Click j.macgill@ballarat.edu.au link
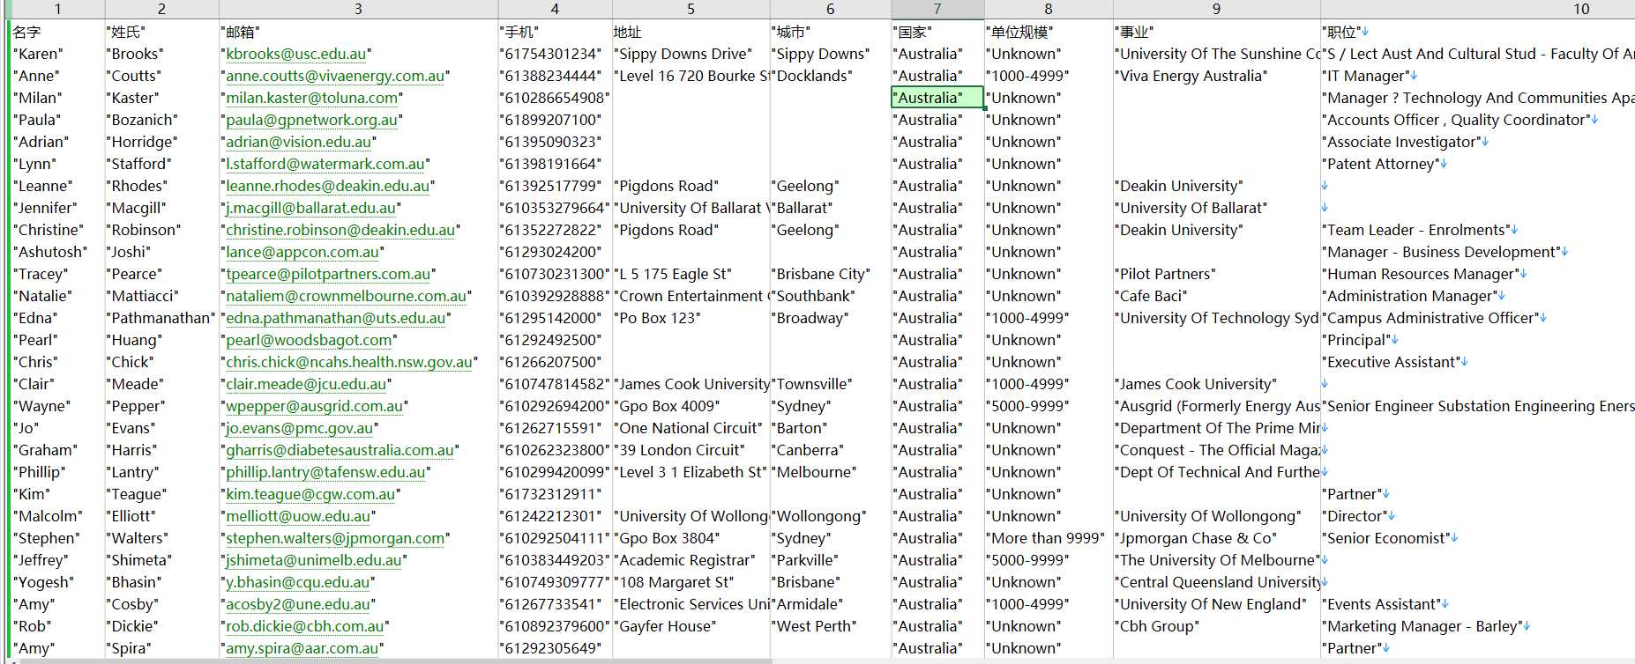 pyautogui.click(x=311, y=208)
